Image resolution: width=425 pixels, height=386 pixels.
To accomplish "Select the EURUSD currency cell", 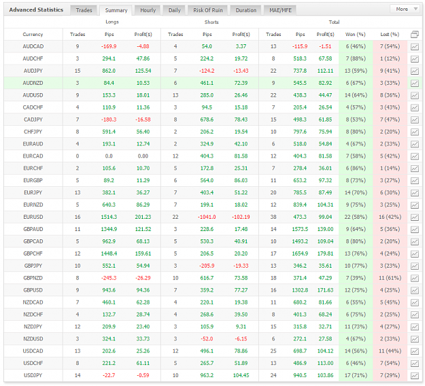I will pyautogui.click(x=33, y=217).
